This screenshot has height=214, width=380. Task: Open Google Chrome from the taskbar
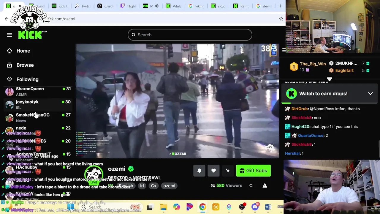coord(202,207)
